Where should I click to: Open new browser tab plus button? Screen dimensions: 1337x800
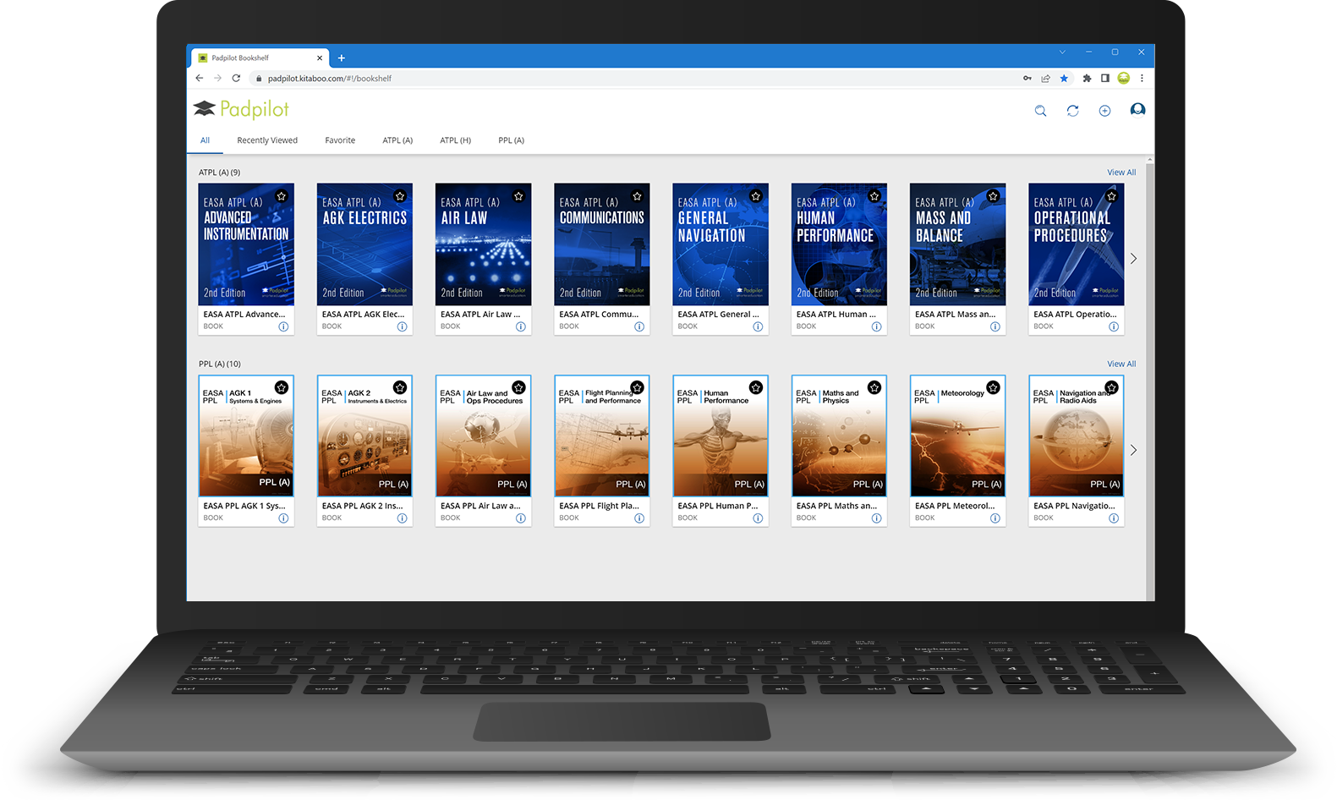coord(342,58)
